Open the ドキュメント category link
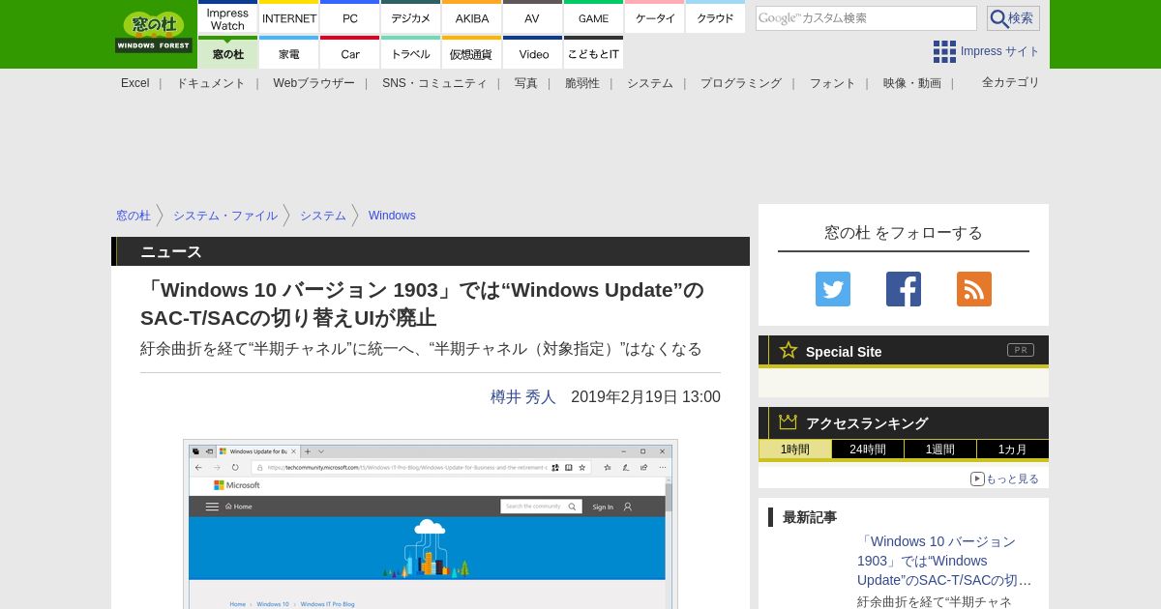Viewport: 1161px width, 609px height. (211, 83)
